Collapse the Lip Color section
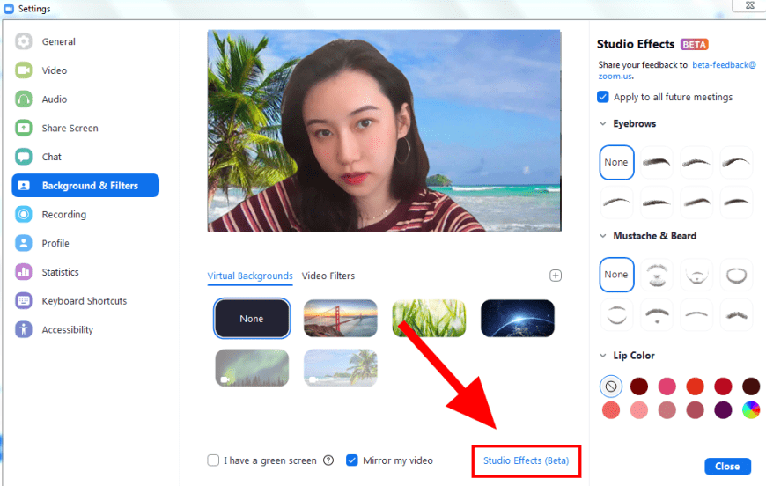Image resolution: width=766 pixels, height=486 pixels. (x=603, y=356)
